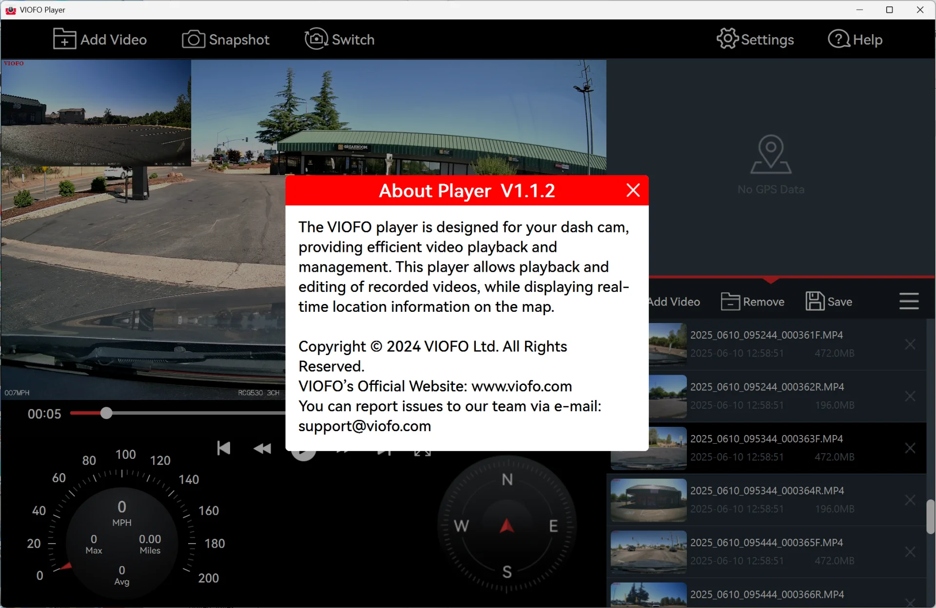Open thumbnail of 000365F.MP4 video

pyautogui.click(x=648, y=552)
